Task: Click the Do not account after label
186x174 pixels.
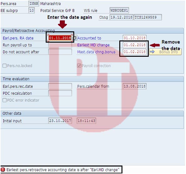Action: (x=21, y=52)
